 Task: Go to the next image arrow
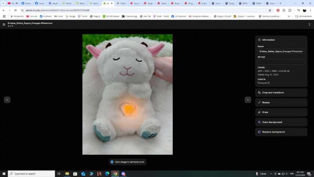click(248, 100)
